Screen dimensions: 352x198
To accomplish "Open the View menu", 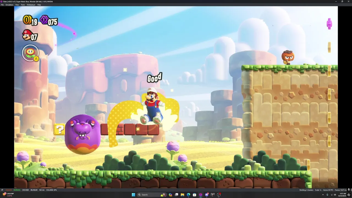I will pyautogui.click(x=17, y=5).
